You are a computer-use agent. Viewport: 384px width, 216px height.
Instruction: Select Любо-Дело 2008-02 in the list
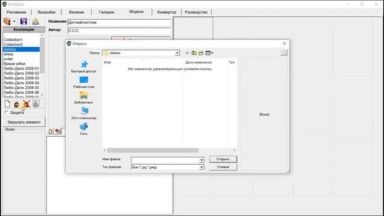point(22,73)
